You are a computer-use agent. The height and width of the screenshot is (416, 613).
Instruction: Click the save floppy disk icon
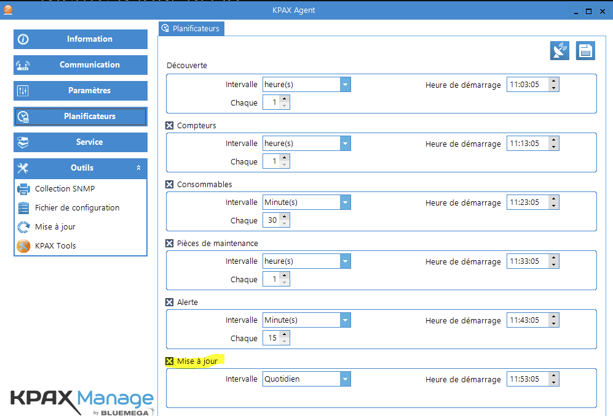(x=585, y=51)
